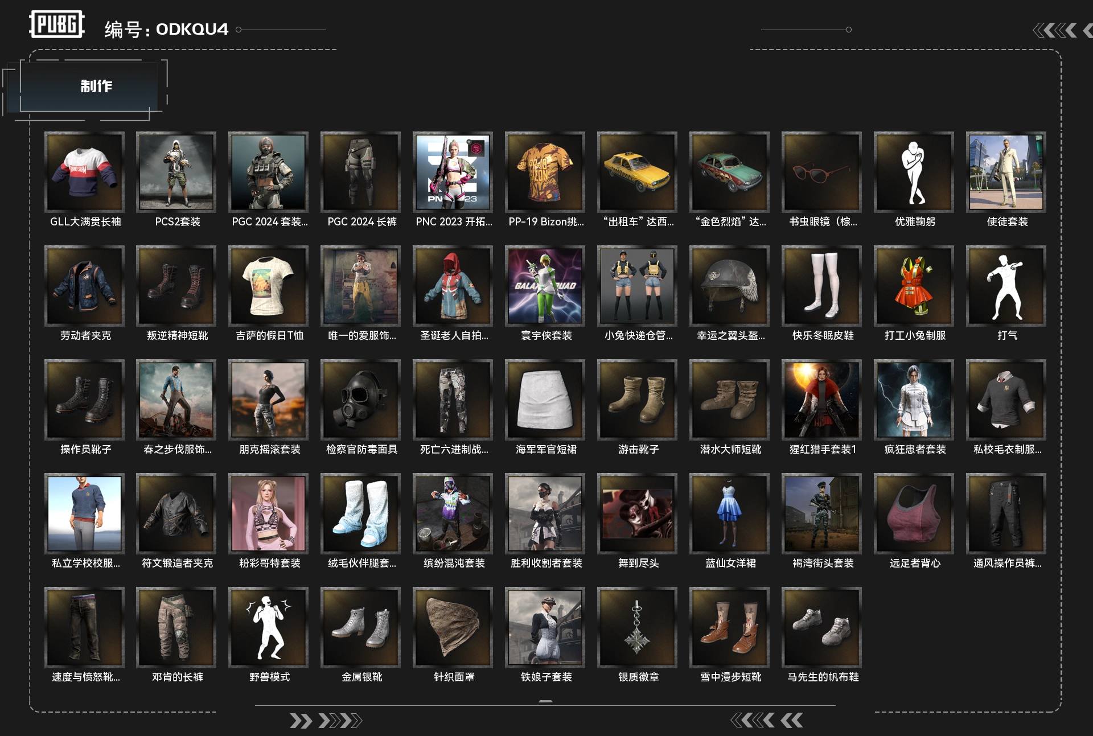The height and width of the screenshot is (736, 1093).
Task: Select the 邓肯的长裤 cargo pants
Action: click(176, 627)
